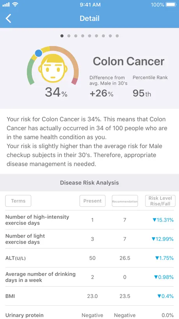The height and width of the screenshot is (319, 179).
Task: Tap the Disease Risk Analysis section header
Action: tap(89, 183)
